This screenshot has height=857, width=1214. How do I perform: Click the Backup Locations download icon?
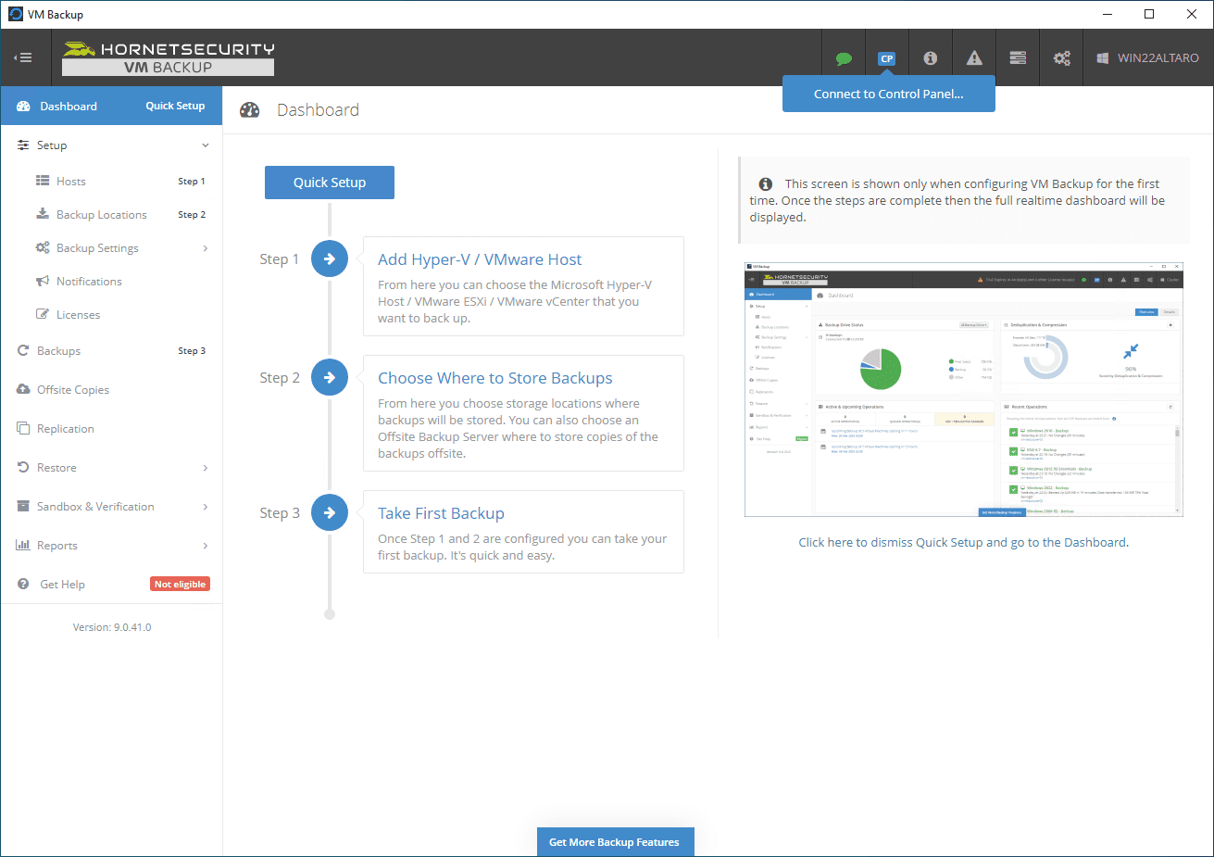[43, 214]
